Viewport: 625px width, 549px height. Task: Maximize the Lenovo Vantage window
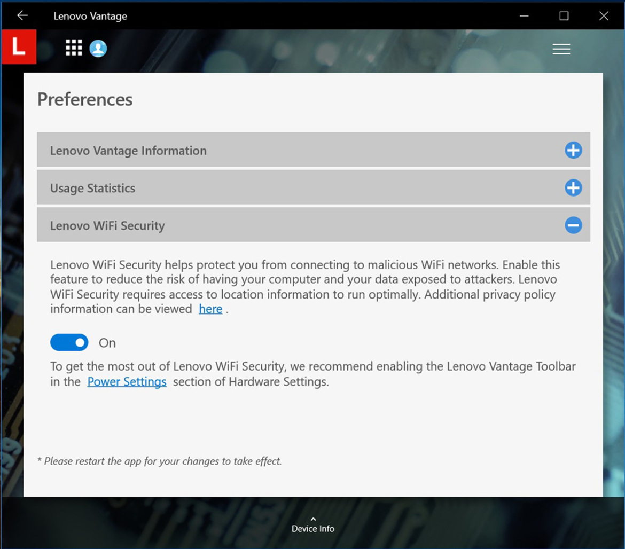coord(564,16)
